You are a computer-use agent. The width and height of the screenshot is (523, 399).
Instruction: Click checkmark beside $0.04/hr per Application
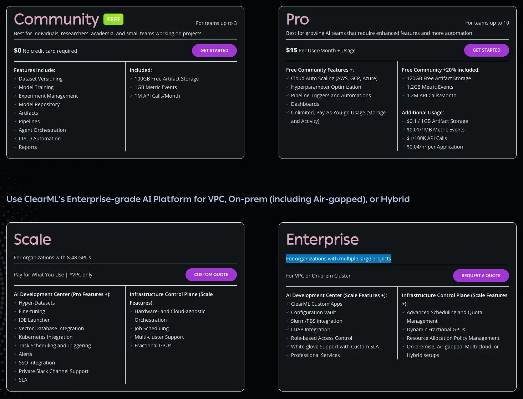[403, 147]
